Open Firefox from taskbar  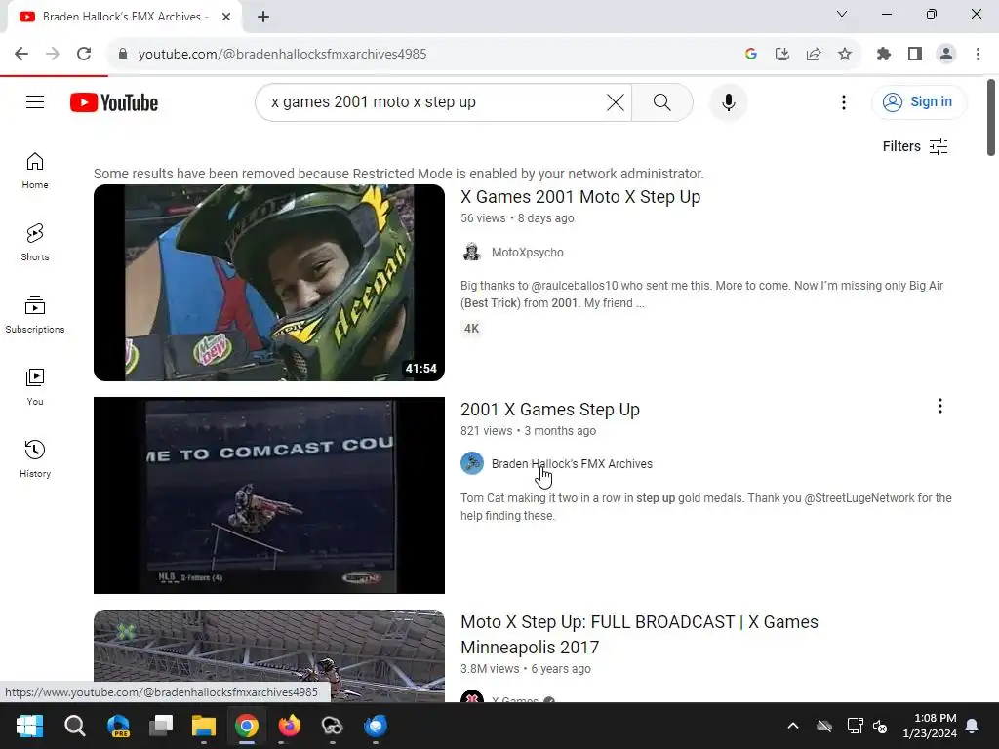pos(289,726)
